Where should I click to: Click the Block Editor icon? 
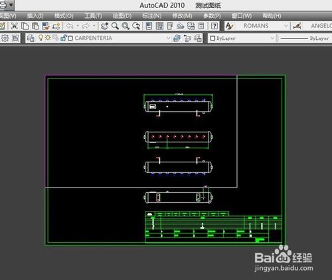[56, 26]
